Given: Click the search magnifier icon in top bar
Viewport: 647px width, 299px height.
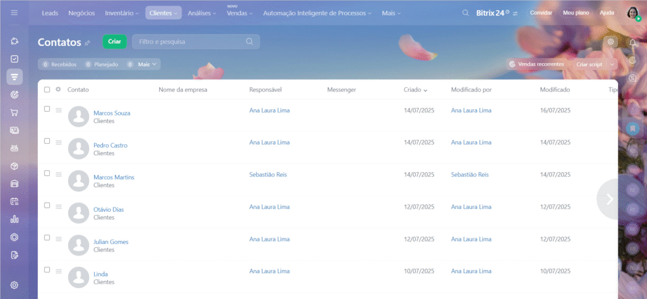Looking at the screenshot, I should (x=466, y=13).
